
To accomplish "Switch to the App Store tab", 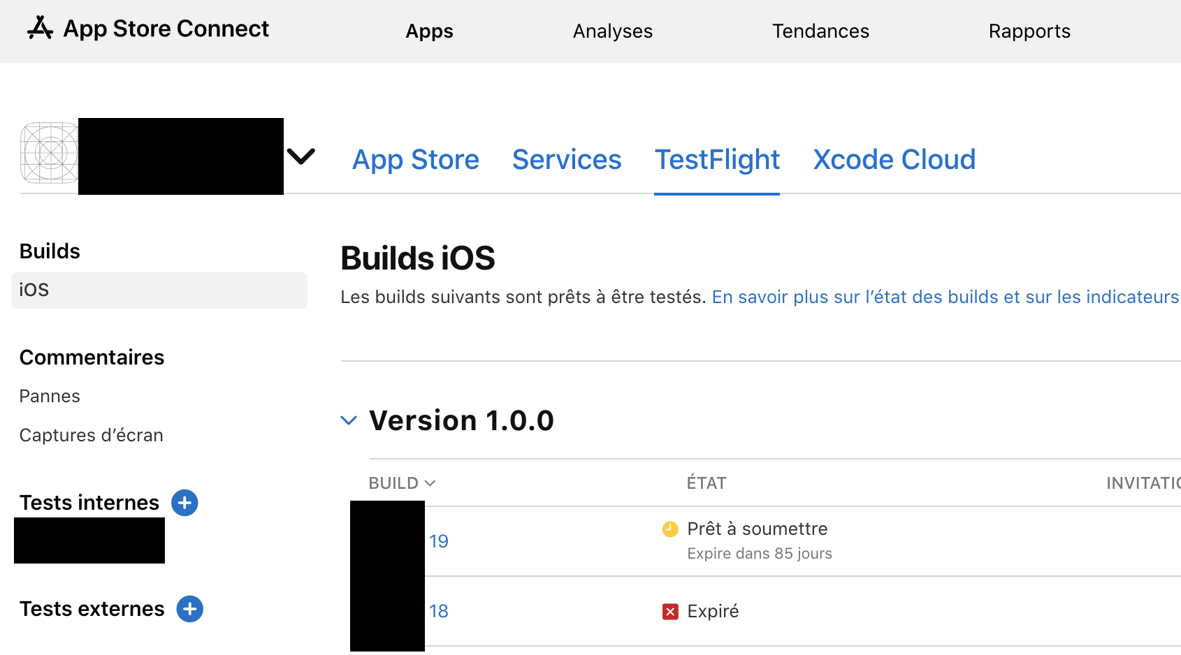I will (x=416, y=160).
